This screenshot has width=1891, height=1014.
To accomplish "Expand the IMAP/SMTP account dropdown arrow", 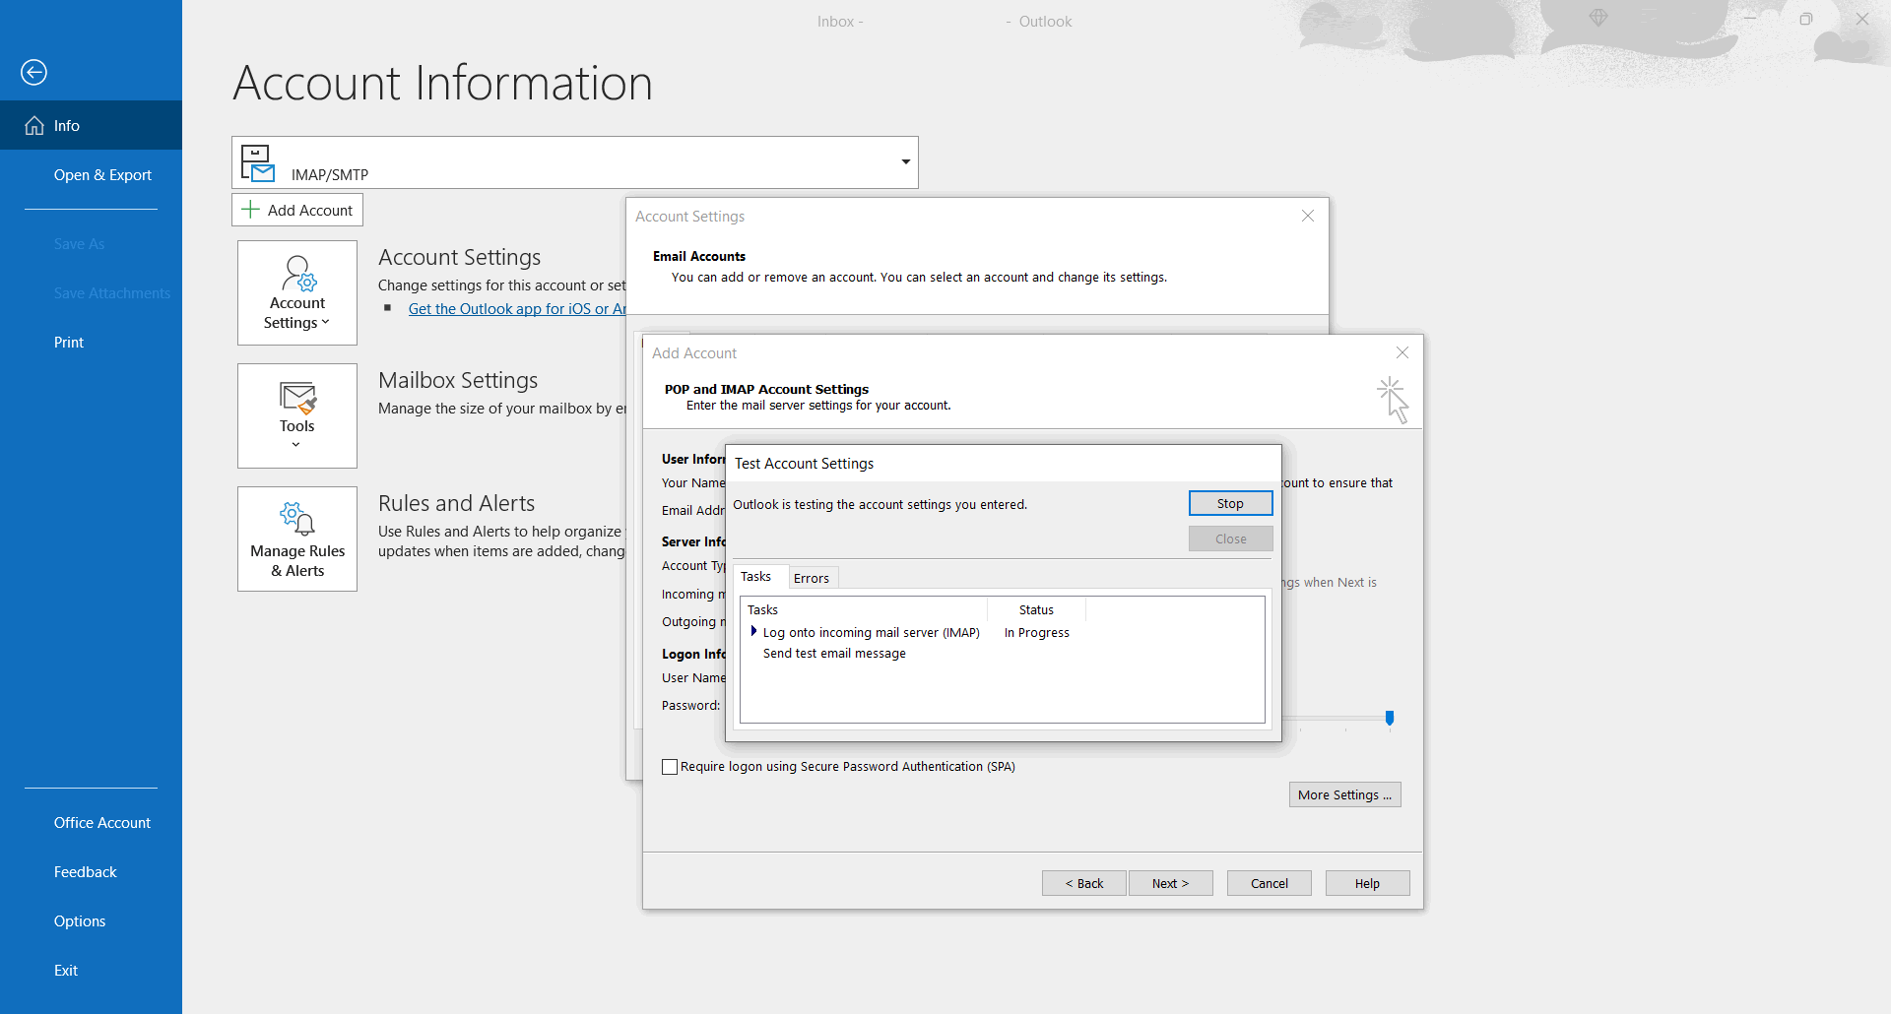I will point(905,161).
